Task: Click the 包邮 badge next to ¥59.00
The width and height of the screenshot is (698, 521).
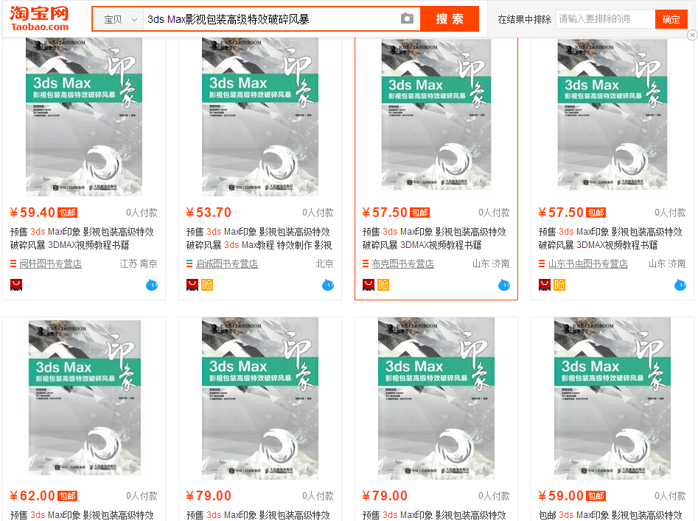Action: (x=596, y=496)
